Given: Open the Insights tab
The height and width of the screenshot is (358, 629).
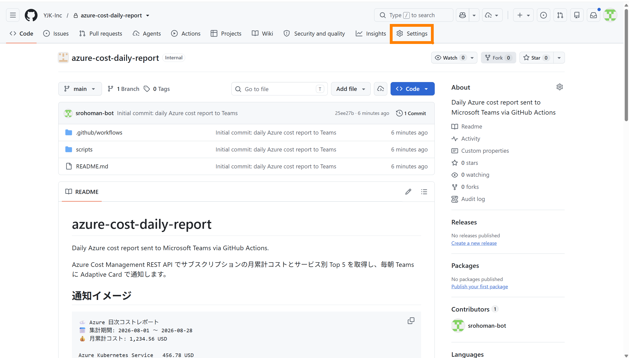Looking at the screenshot, I should [x=371, y=34].
